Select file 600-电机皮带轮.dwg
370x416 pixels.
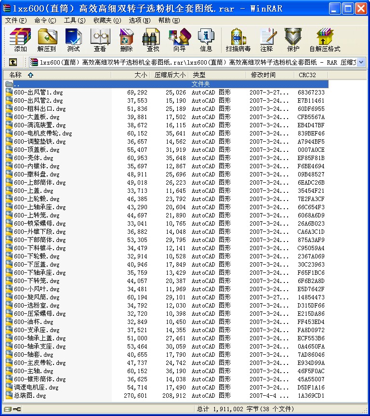pos(43,133)
